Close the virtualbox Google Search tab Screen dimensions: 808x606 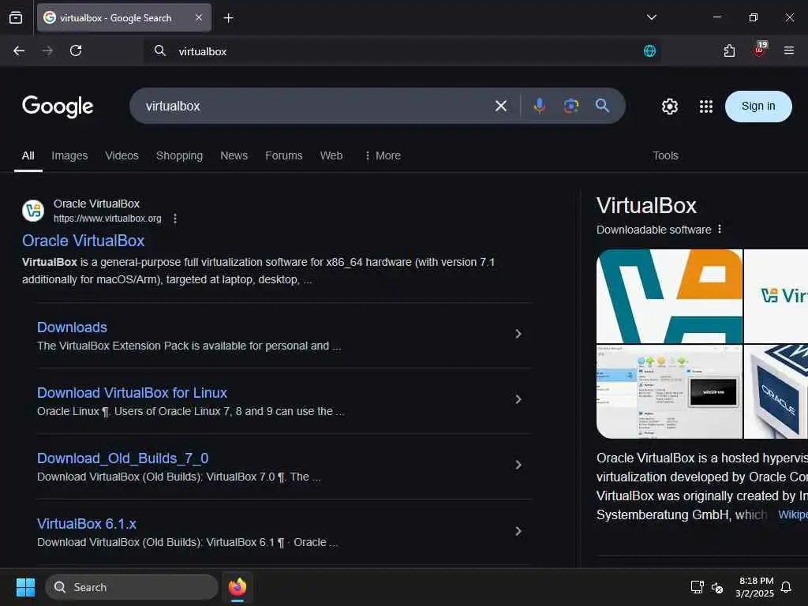(199, 17)
